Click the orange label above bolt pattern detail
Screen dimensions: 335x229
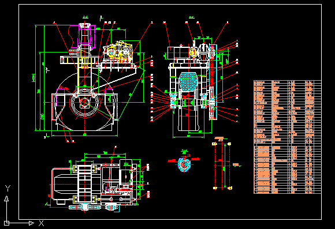click(219, 138)
